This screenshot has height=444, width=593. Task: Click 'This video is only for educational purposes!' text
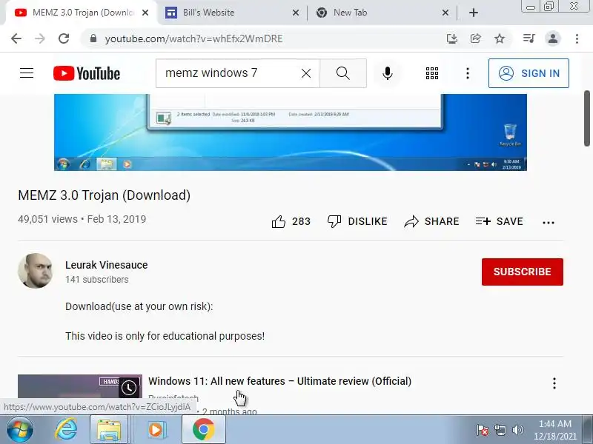point(165,336)
